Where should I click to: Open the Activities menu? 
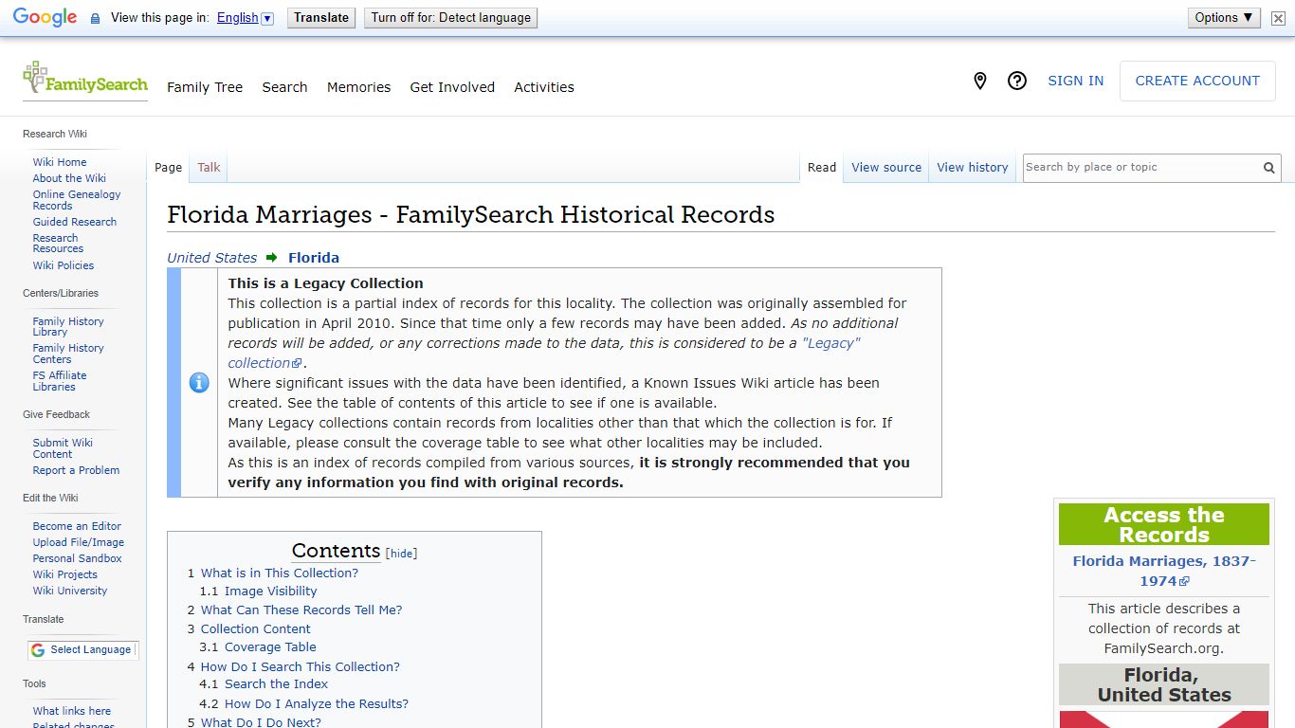[544, 87]
